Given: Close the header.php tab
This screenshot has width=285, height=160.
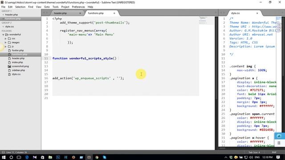Looking at the screenshot, I should [x=80, y=13].
